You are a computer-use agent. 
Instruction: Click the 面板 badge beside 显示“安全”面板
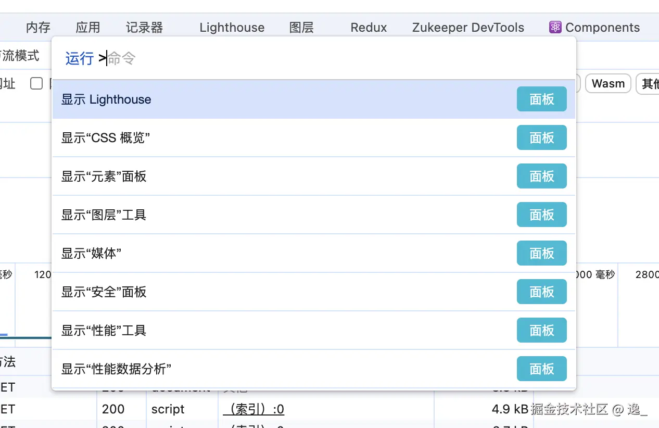(x=541, y=292)
